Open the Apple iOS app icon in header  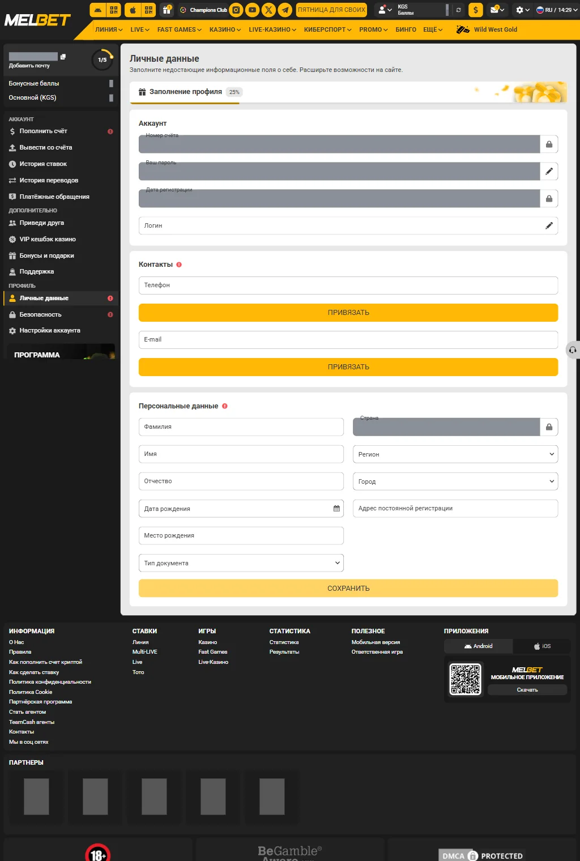coord(133,10)
